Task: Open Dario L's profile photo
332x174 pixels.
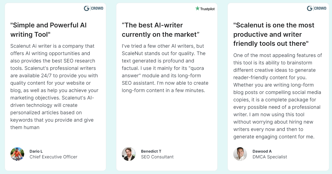Action: (x=17, y=154)
